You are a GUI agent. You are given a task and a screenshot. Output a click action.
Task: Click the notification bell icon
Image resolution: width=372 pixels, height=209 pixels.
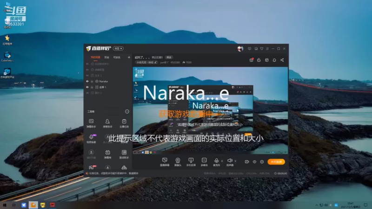pyautogui.click(x=274, y=60)
